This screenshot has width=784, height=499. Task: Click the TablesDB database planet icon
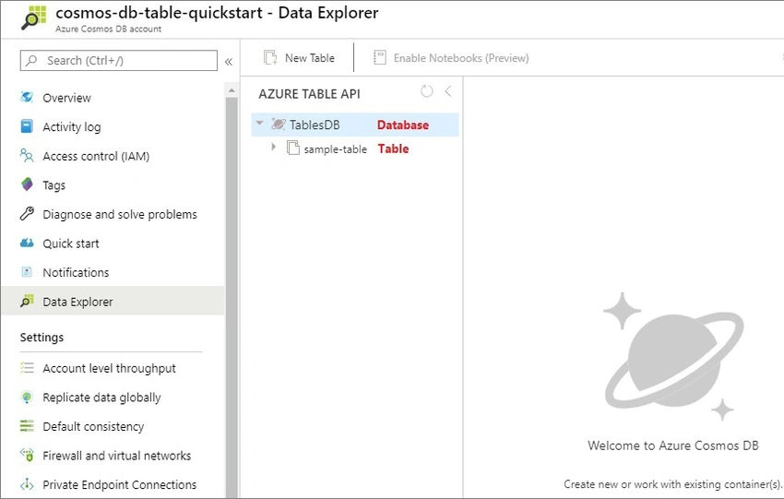278,124
